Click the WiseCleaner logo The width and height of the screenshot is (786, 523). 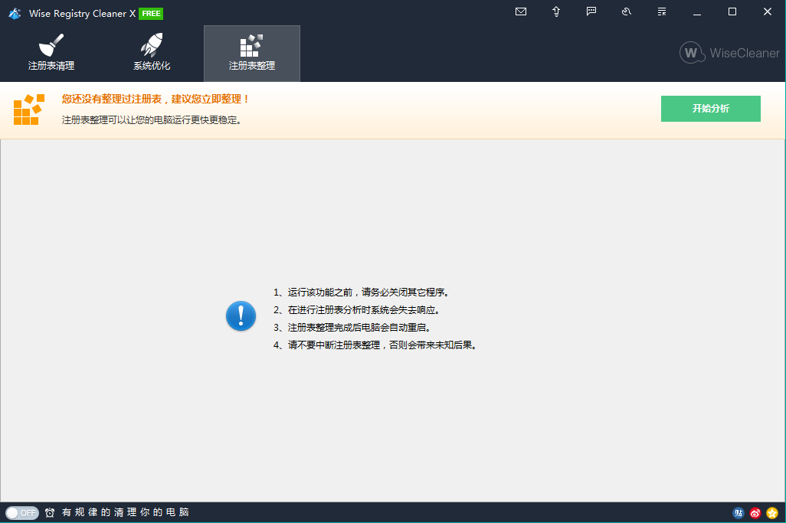pyautogui.click(x=729, y=53)
